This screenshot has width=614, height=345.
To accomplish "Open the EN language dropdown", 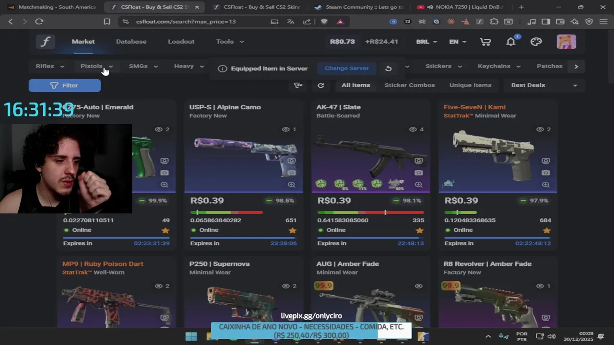I will click(458, 42).
